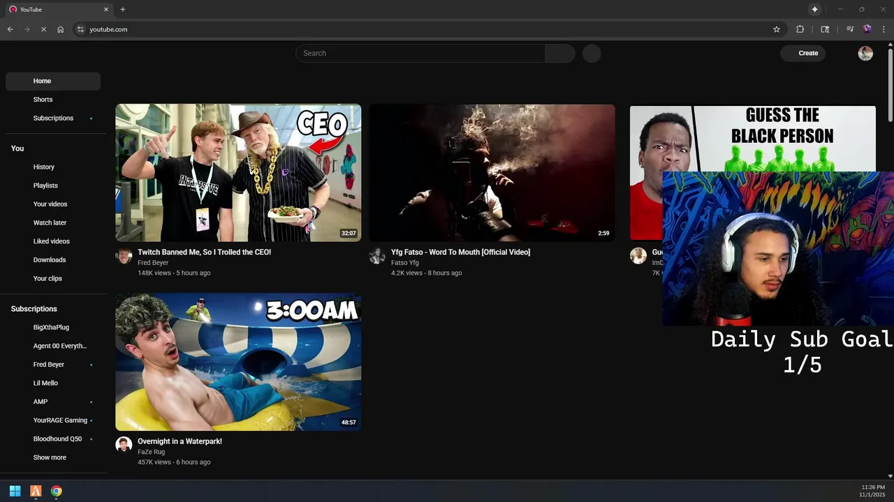Play the Yfg Fatso Word To Mouth thumbnail
894x502 pixels.
pyautogui.click(x=492, y=173)
